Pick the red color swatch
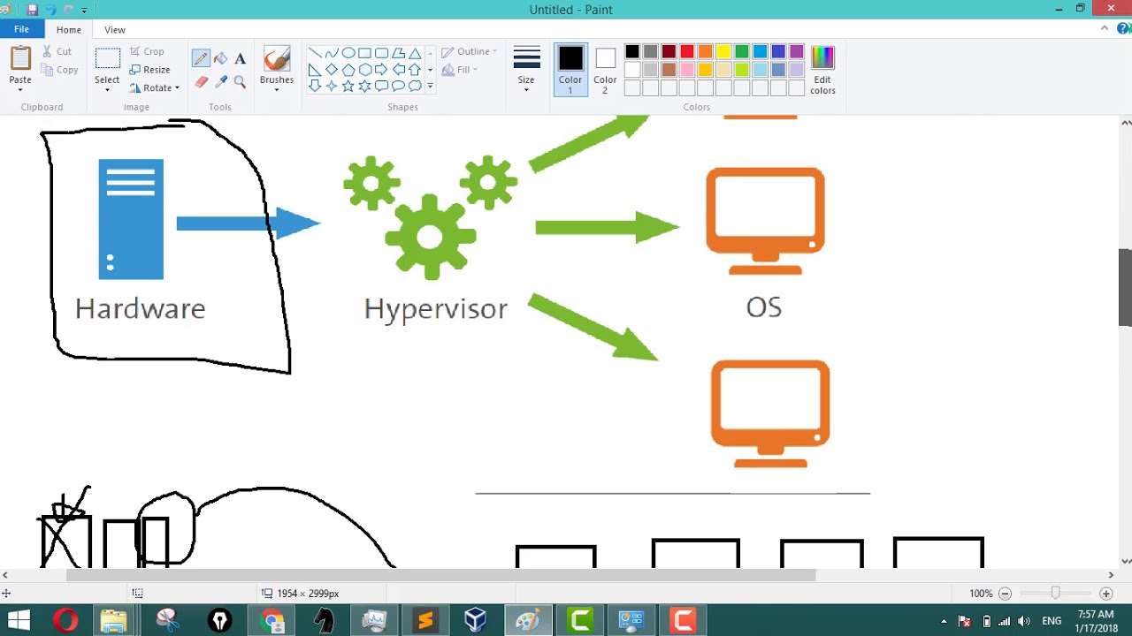 (687, 52)
